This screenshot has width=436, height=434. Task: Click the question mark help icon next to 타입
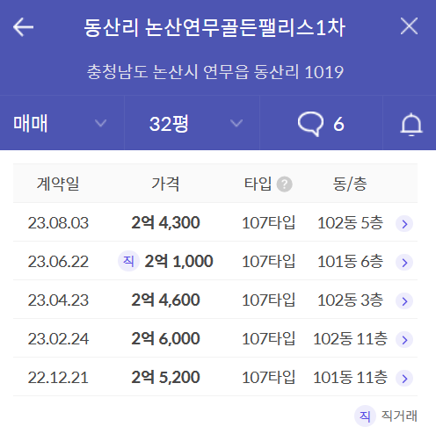point(285,184)
